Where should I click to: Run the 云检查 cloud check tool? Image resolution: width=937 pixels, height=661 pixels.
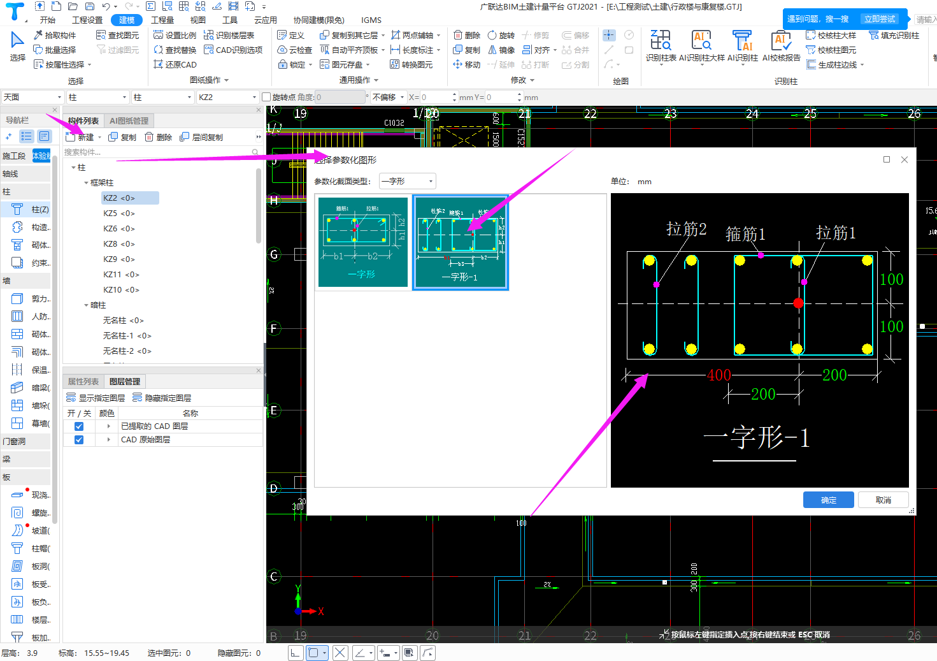coord(295,50)
